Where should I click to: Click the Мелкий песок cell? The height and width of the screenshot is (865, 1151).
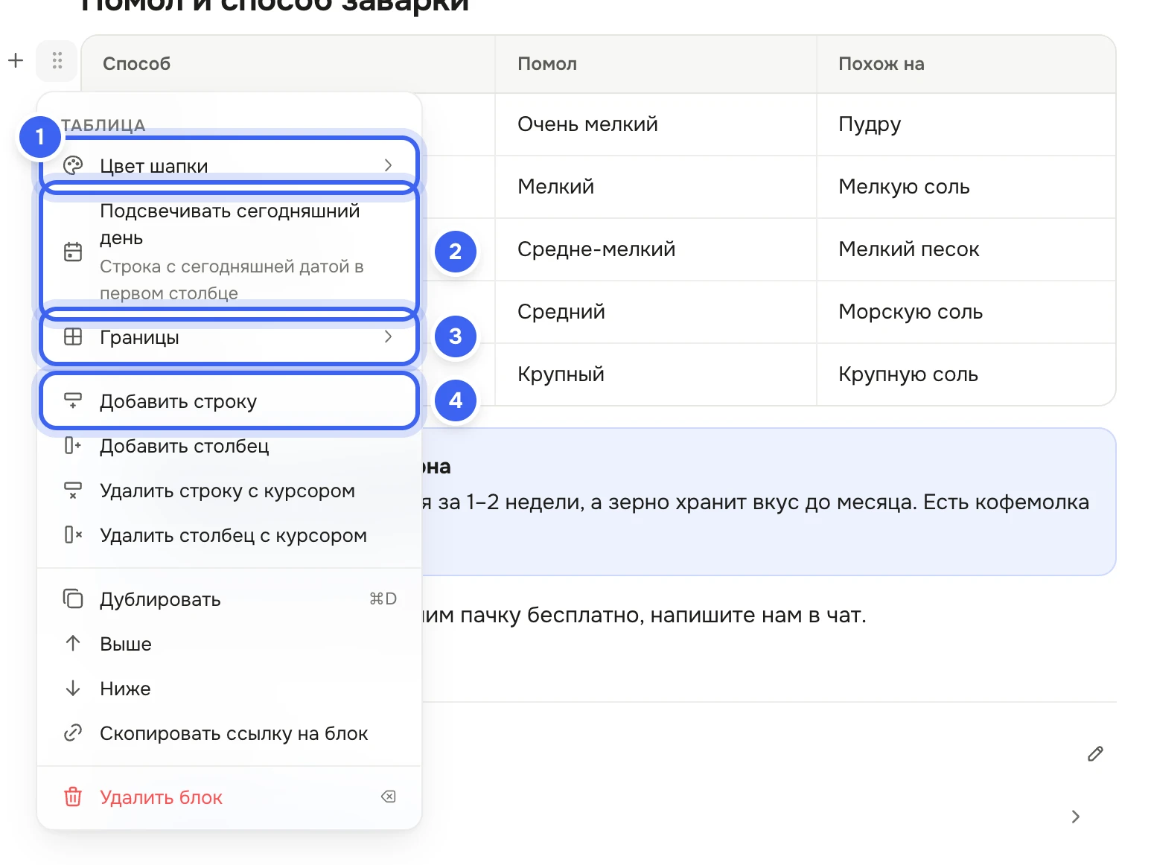(966, 249)
